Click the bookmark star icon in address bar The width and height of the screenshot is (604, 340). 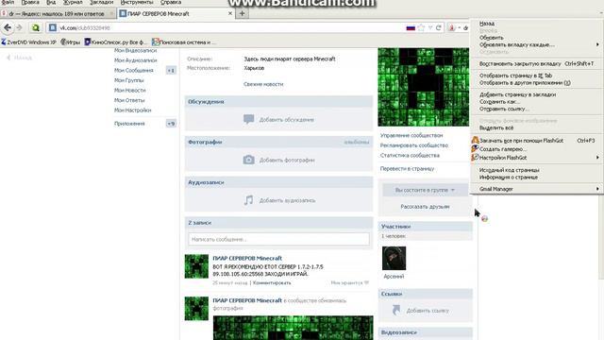(421, 27)
